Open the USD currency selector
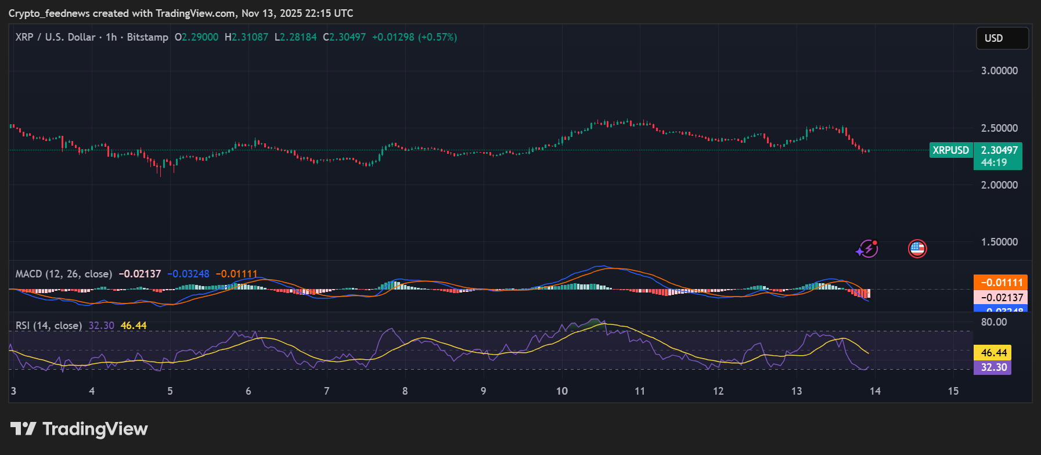Viewport: 1041px width, 455px height. tap(1002, 38)
